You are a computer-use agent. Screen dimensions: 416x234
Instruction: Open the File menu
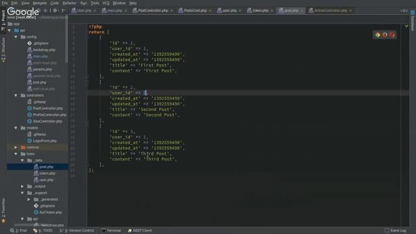coord(5,3)
